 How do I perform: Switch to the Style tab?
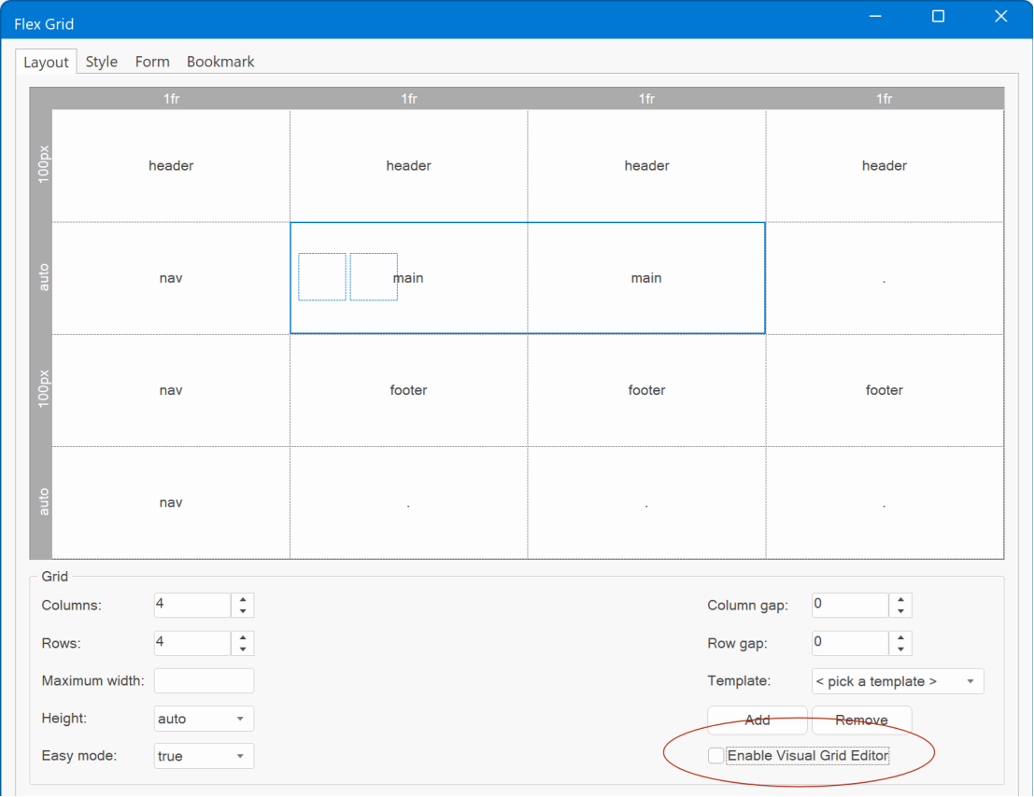tap(102, 62)
